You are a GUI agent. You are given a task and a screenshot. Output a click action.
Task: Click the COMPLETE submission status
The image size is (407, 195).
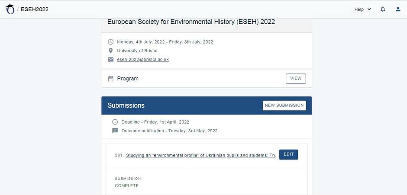coord(127,185)
